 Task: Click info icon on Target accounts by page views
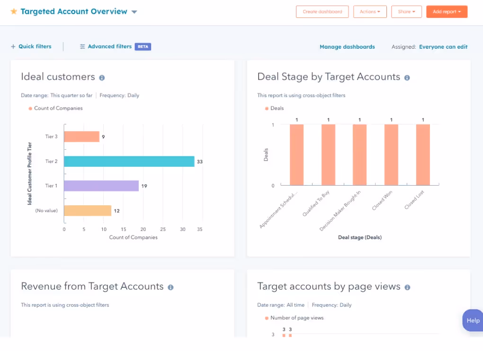[x=407, y=287]
